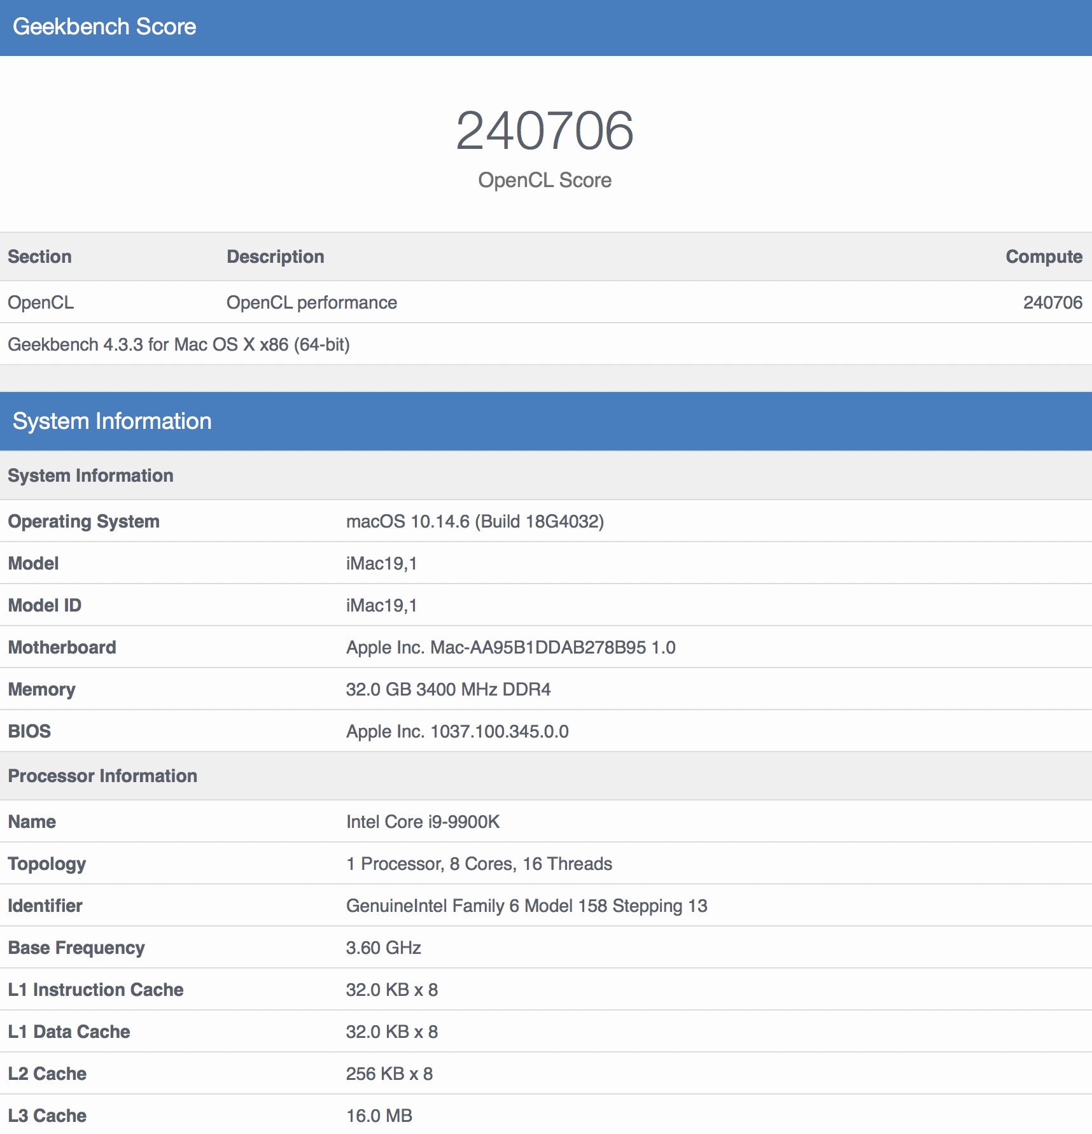Click the "Processor Information" subheading

102,776
